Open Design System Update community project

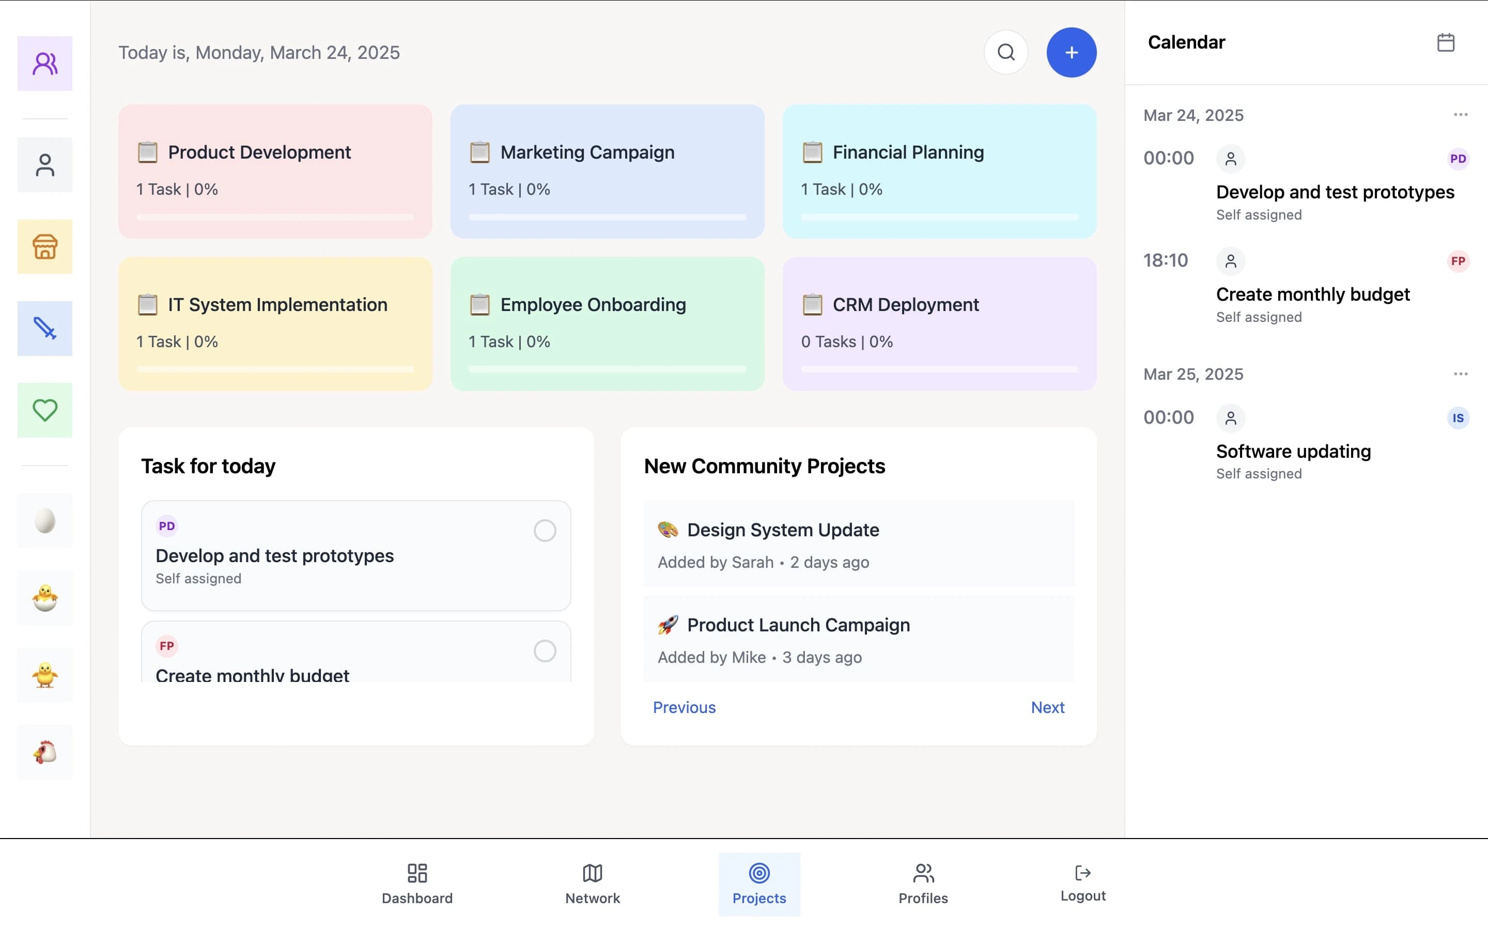coord(859,543)
